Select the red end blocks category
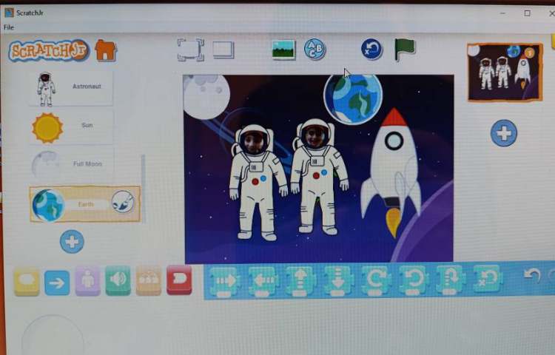Image resolution: width=555 pixels, height=355 pixels. click(x=179, y=280)
